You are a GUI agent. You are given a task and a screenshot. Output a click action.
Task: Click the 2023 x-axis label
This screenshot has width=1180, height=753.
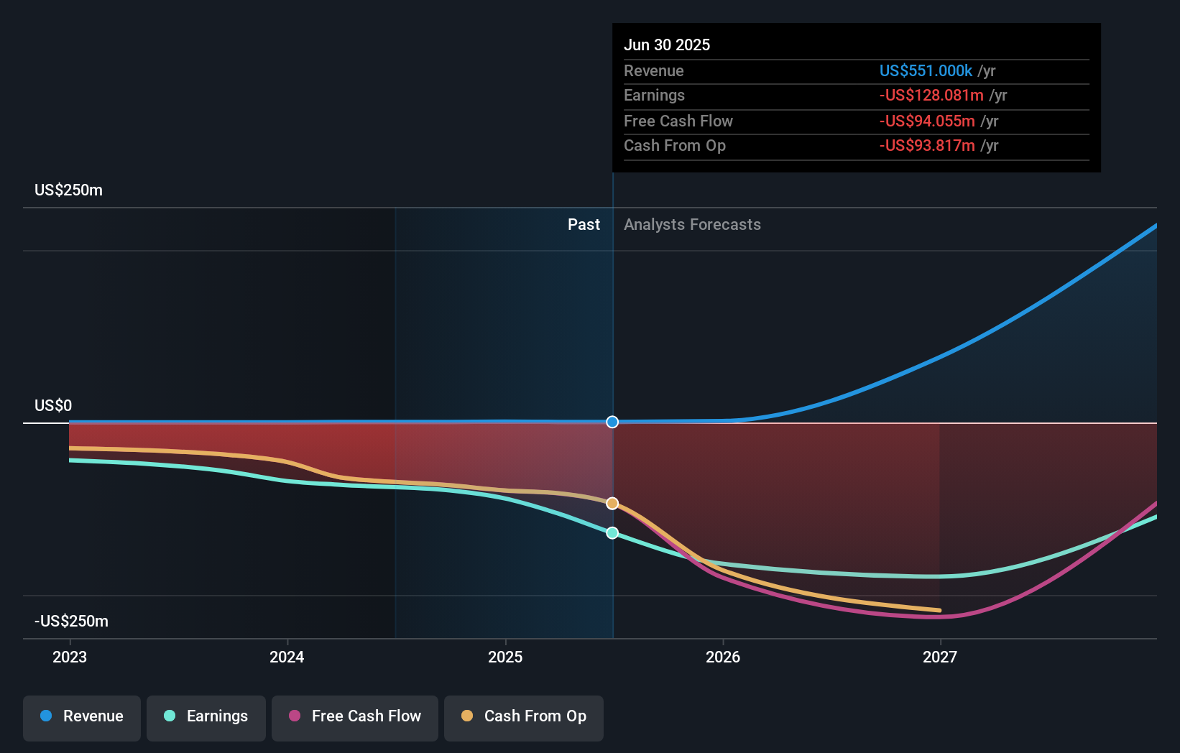[x=70, y=657]
